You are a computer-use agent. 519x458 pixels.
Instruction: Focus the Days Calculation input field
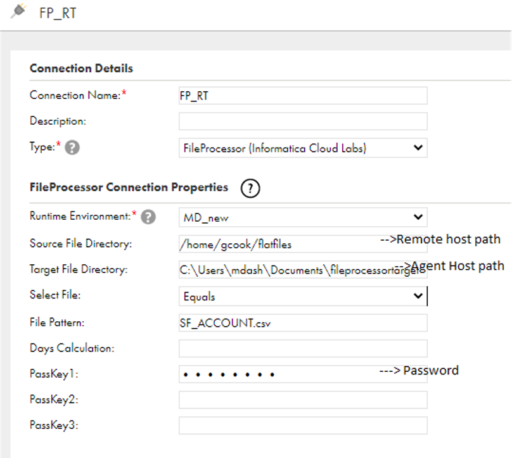[303, 348]
